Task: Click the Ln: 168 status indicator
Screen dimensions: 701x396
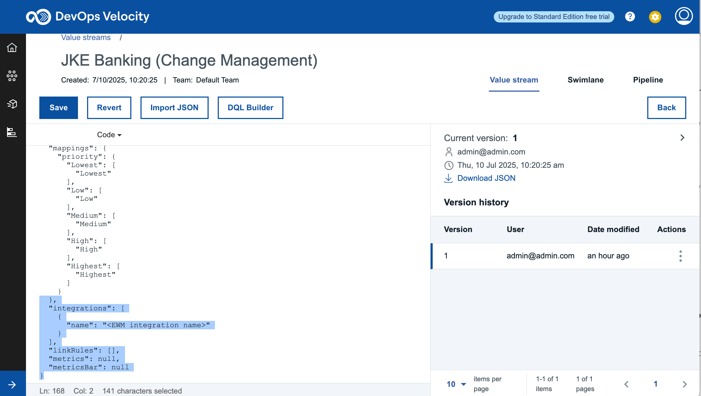Action: pos(52,391)
